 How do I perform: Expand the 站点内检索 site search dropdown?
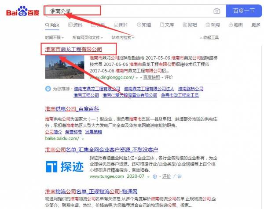point(123,37)
